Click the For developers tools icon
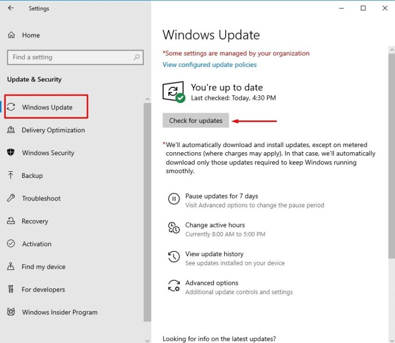 pyautogui.click(x=11, y=289)
